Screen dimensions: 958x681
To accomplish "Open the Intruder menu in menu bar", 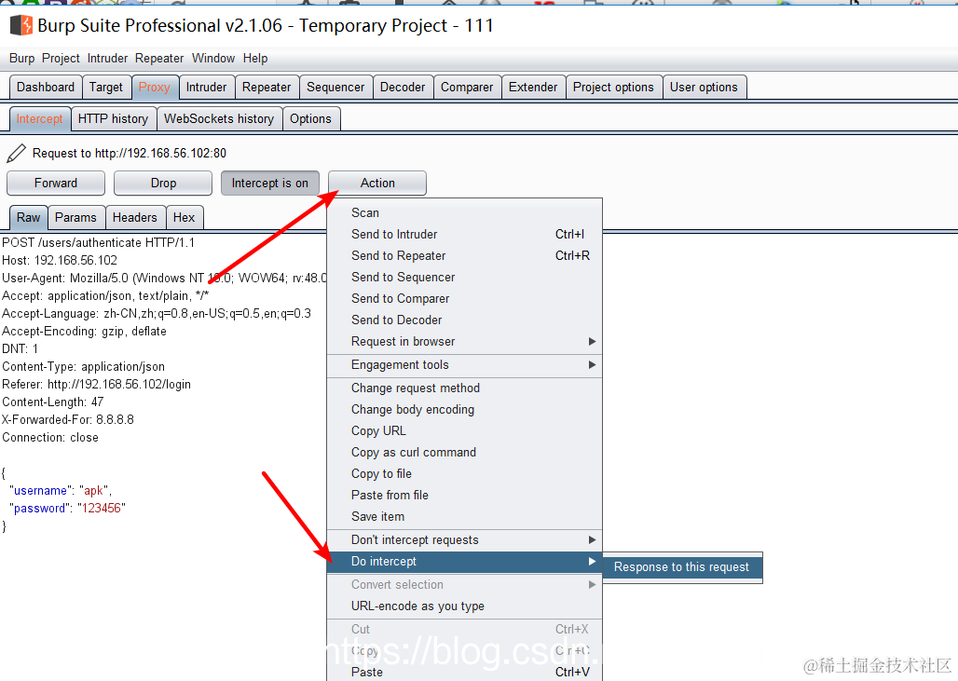I will point(107,58).
